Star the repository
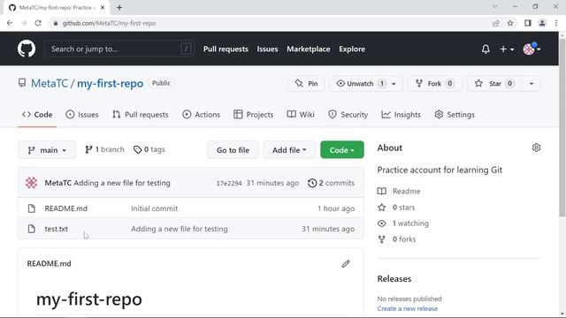This screenshot has height=318, width=566. [x=494, y=84]
